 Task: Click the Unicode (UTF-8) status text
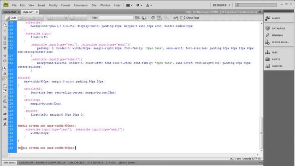pos(251,159)
